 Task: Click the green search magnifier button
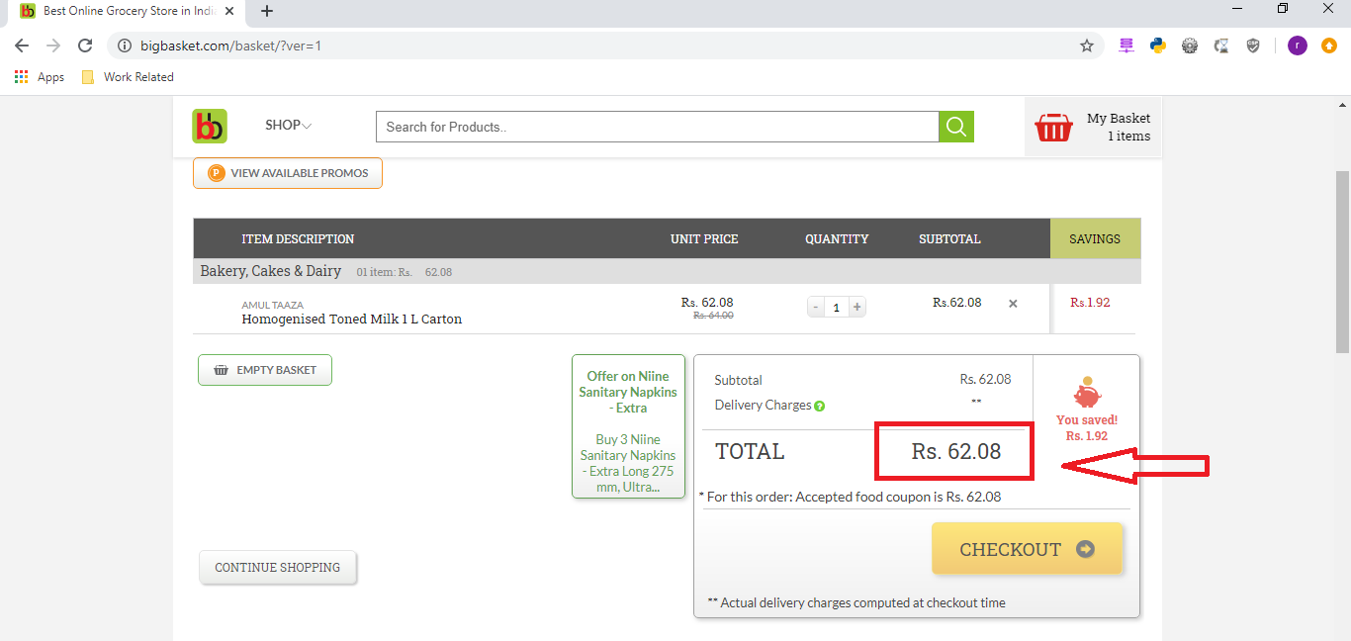pyautogui.click(x=956, y=127)
